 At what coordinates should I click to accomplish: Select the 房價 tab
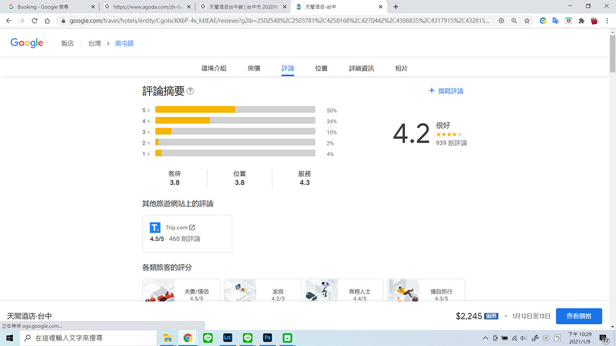pyautogui.click(x=254, y=67)
